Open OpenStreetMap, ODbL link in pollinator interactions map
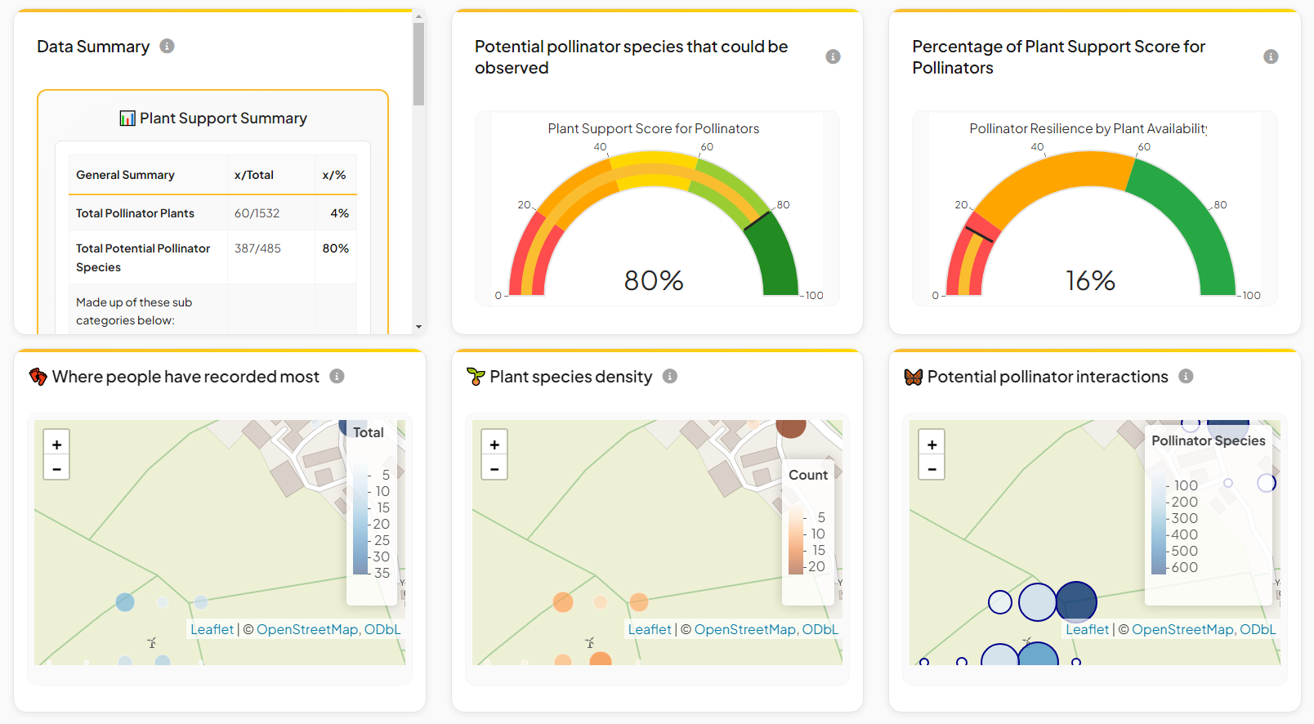Screen dimensions: 1314x724 click(1203, 629)
